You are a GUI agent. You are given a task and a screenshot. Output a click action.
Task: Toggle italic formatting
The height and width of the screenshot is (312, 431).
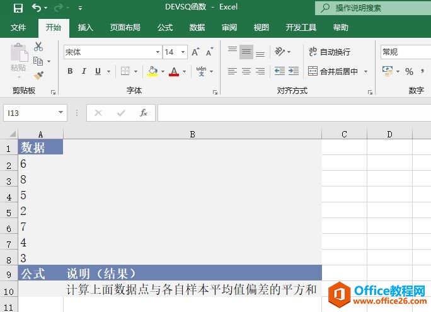point(84,71)
